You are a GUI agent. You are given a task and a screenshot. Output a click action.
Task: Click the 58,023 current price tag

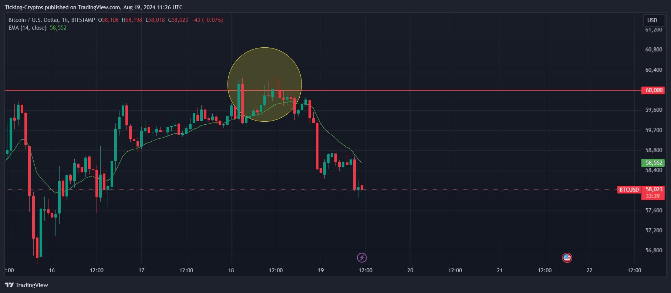[x=653, y=189]
